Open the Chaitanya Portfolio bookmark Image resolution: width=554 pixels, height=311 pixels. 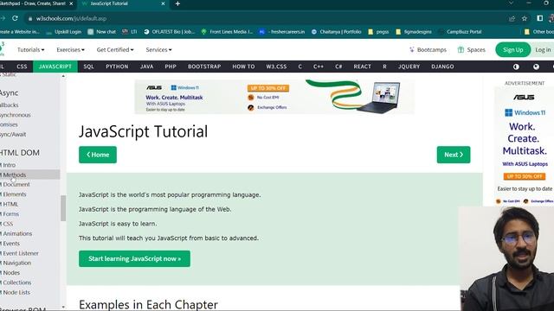pos(336,32)
